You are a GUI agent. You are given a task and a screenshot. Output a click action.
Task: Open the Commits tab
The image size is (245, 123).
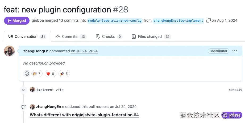[71, 37]
